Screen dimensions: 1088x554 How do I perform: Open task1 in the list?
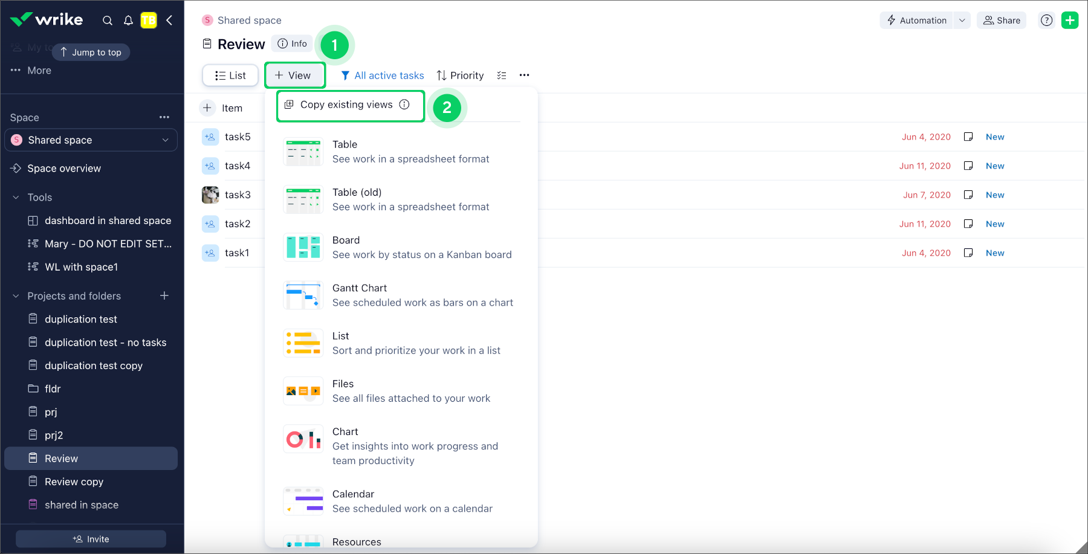point(237,253)
